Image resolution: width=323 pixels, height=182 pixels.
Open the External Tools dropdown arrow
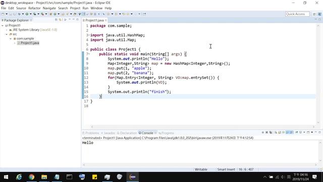click(x=46, y=14)
